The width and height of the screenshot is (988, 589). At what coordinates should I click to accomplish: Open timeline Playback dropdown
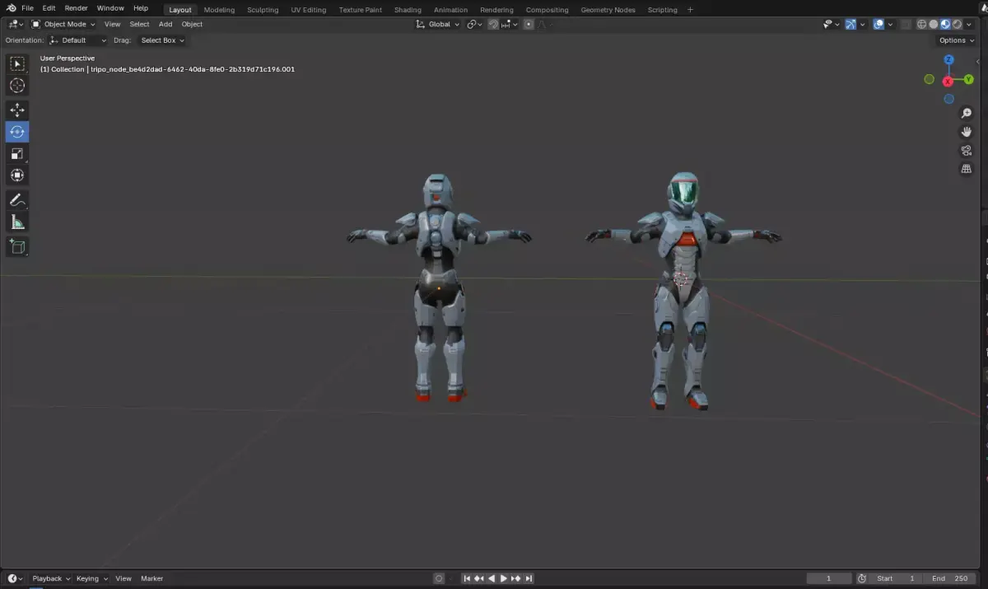51,578
